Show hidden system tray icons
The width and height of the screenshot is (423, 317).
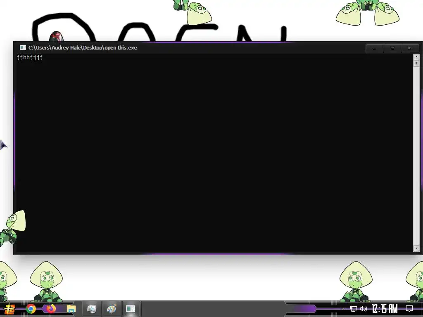pos(343,309)
